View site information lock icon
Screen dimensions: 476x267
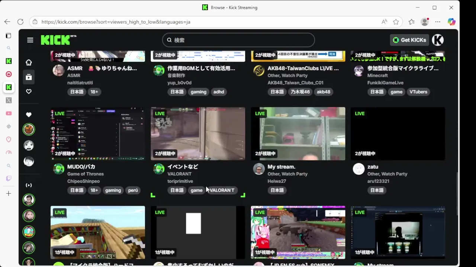click(x=35, y=22)
